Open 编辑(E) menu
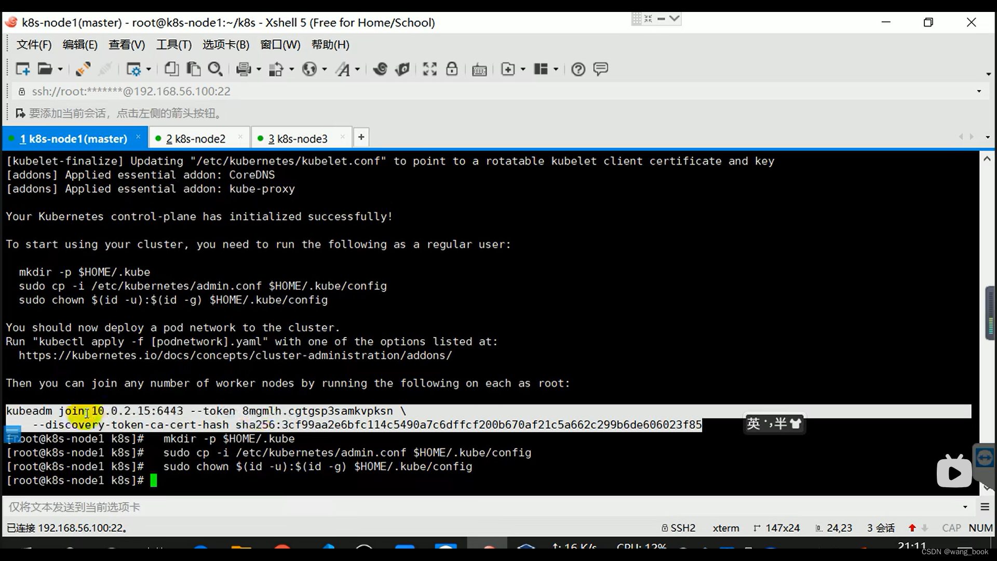The height and width of the screenshot is (561, 997). (x=79, y=44)
